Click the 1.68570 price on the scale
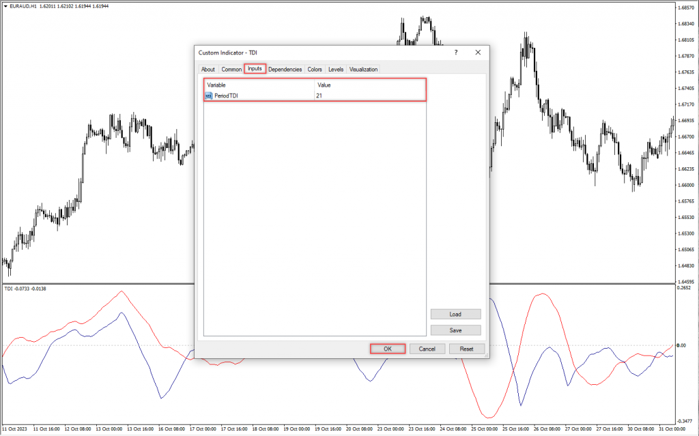Image resolution: width=699 pixels, height=436 pixels. point(685,8)
